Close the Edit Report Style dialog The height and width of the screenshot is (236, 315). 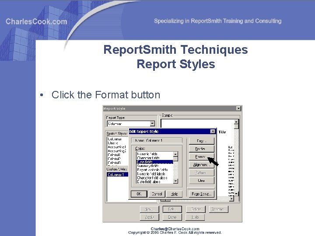pos(213,132)
